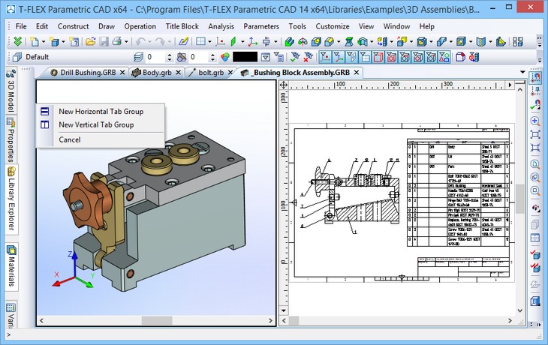
Task: Toggle the red wireframe cube selection filter
Action: point(378,57)
